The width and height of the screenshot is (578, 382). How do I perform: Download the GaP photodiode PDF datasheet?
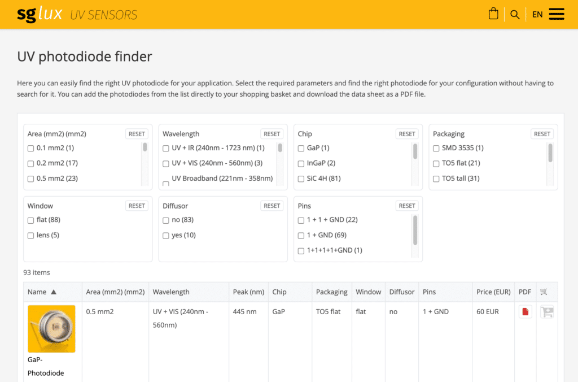point(525,311)
